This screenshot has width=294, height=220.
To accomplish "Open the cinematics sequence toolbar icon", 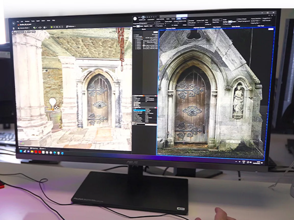I will pyautogui.click(x=45, y=28).
